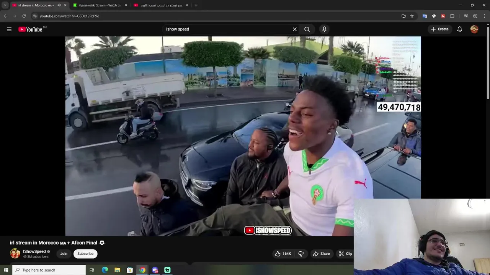Open the Chrome three-dot menu
This screenshot has width=490, height=275.
click(x=484, y=16)
